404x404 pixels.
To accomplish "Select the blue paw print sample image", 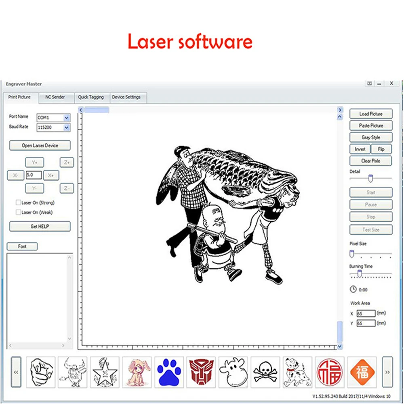I will pyautogui.click(x=169, y=372).
